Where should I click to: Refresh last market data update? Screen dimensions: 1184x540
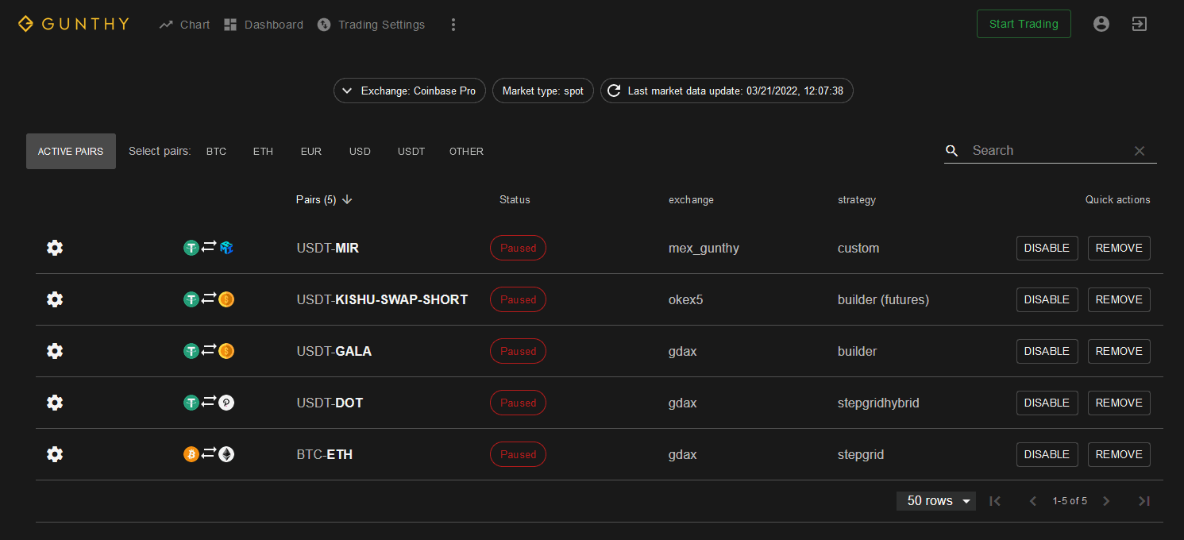(x=614, y=91)
